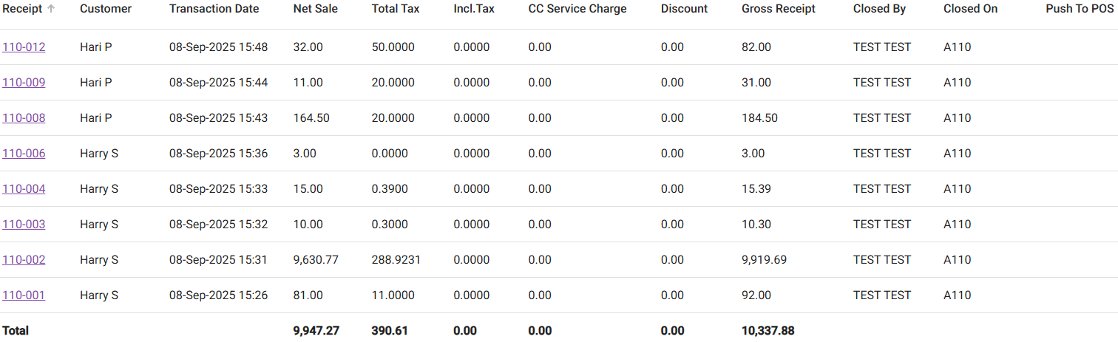Sort by Customer column header
This screenshot has width=1118, height=342.
(106, 9)
